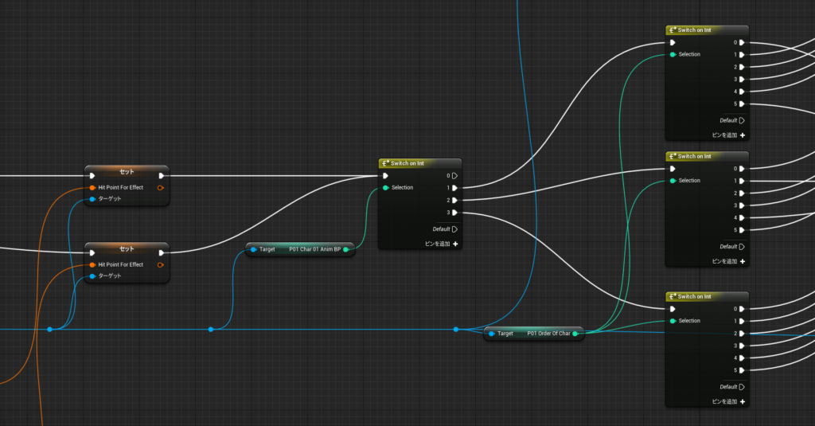Click output pin 0 of lowest Switch on Int
This screenshot has width=815, height=426.
742,309
